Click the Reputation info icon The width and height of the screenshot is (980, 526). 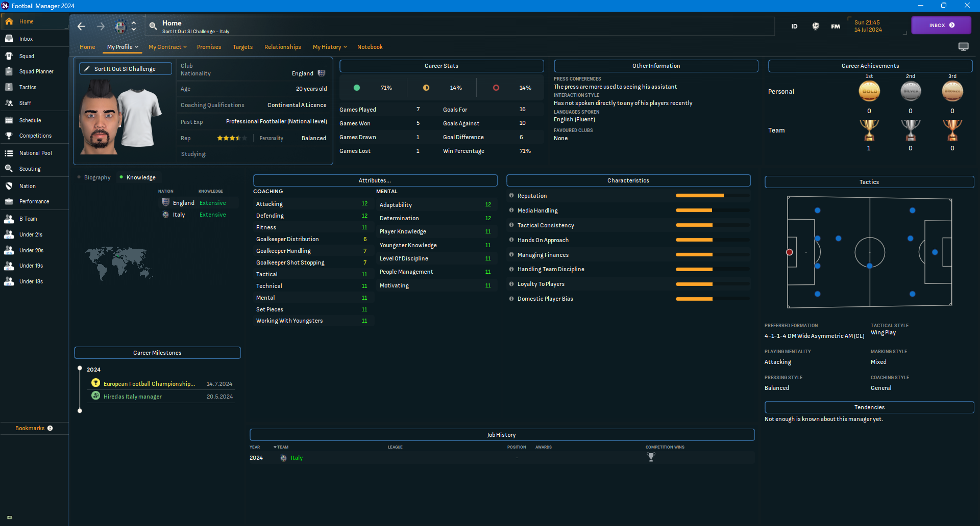click(511, 196)
